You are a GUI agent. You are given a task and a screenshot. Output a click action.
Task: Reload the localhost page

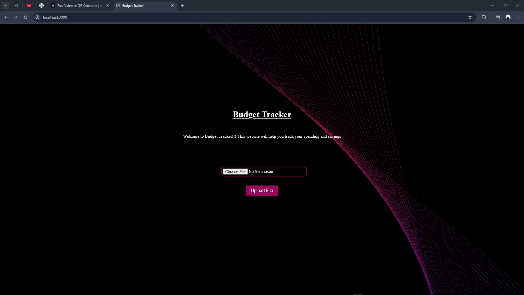26,17
